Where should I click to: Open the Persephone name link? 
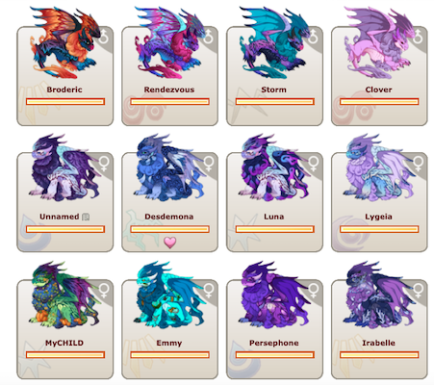coord(274,343)
